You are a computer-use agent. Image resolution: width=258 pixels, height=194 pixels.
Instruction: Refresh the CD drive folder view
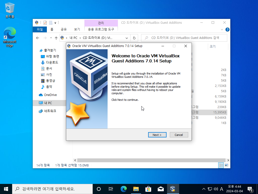[134, 38]
